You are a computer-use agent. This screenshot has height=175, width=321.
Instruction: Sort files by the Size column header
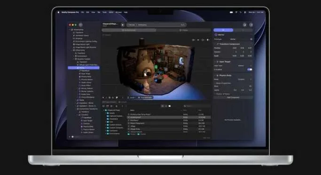(200, 110)
